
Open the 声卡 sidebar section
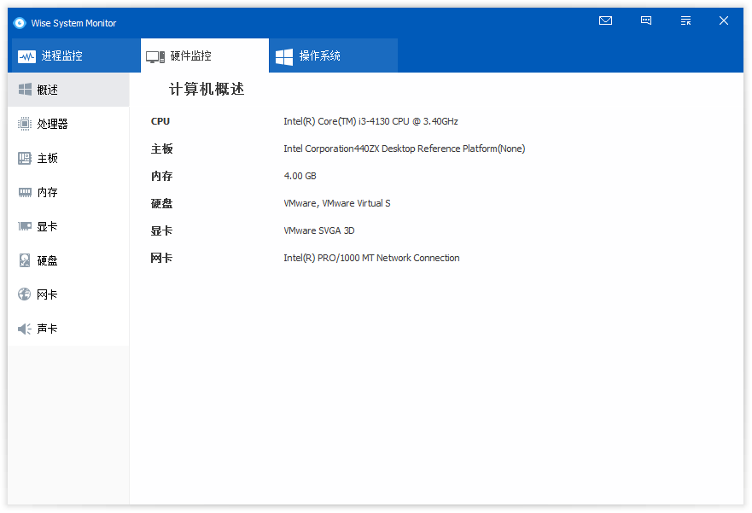[68, 329]
